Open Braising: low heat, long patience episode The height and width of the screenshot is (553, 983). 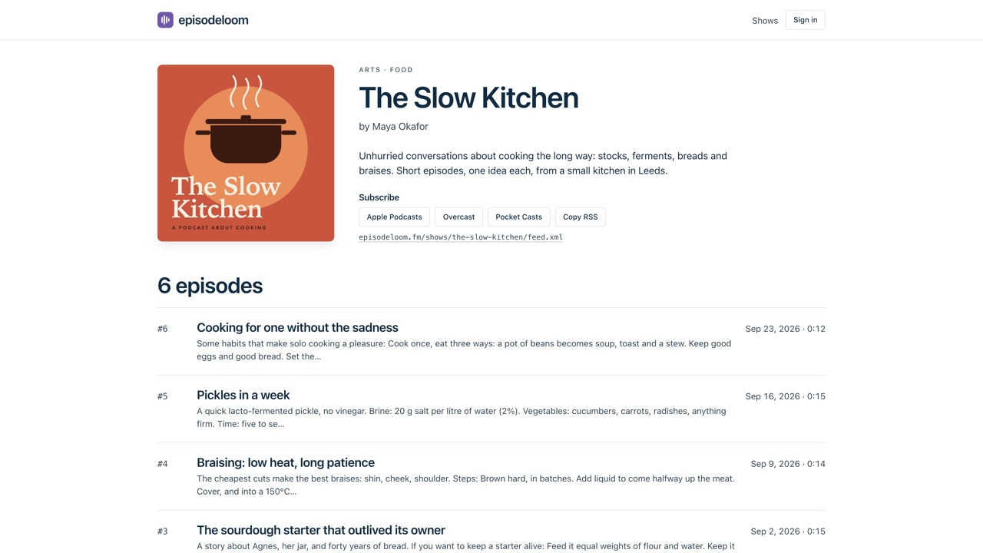(286, 462)
